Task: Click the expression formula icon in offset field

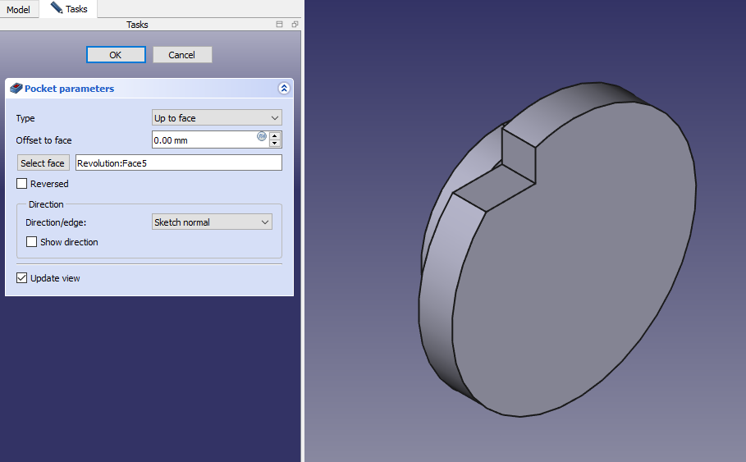Action: point(262,137)
